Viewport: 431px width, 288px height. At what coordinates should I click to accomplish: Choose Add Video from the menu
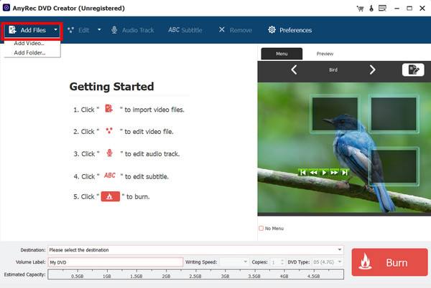(29, 43)
